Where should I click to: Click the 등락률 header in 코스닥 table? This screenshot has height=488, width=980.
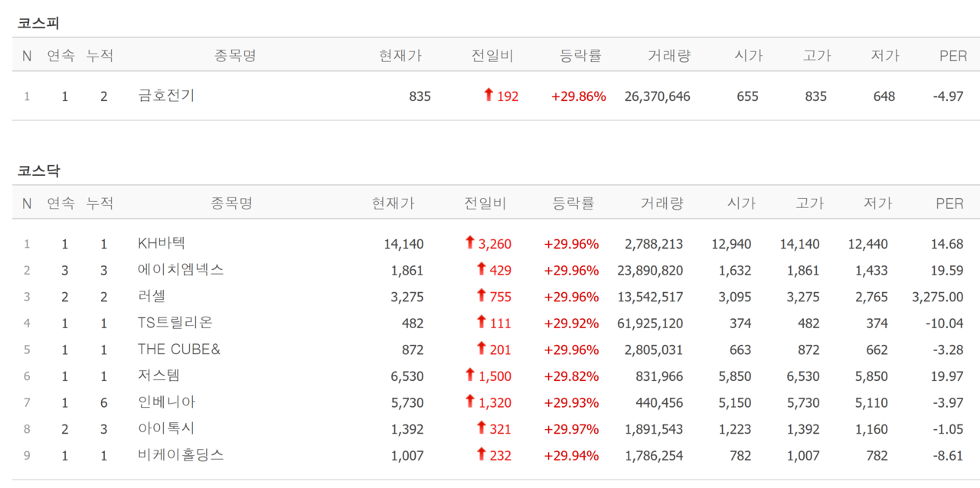pyautogui.click(x=573, y=203)
